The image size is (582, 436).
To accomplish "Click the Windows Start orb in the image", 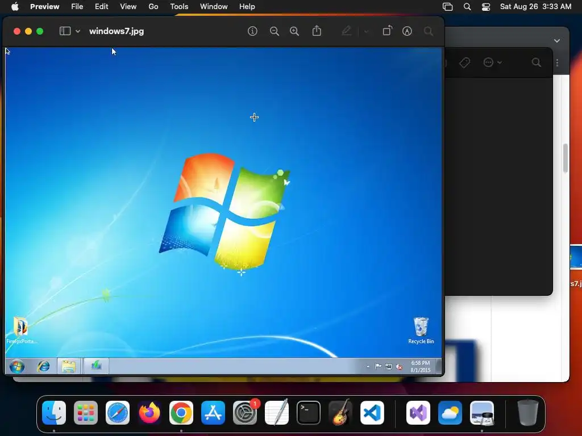I will tap(16, 366).
